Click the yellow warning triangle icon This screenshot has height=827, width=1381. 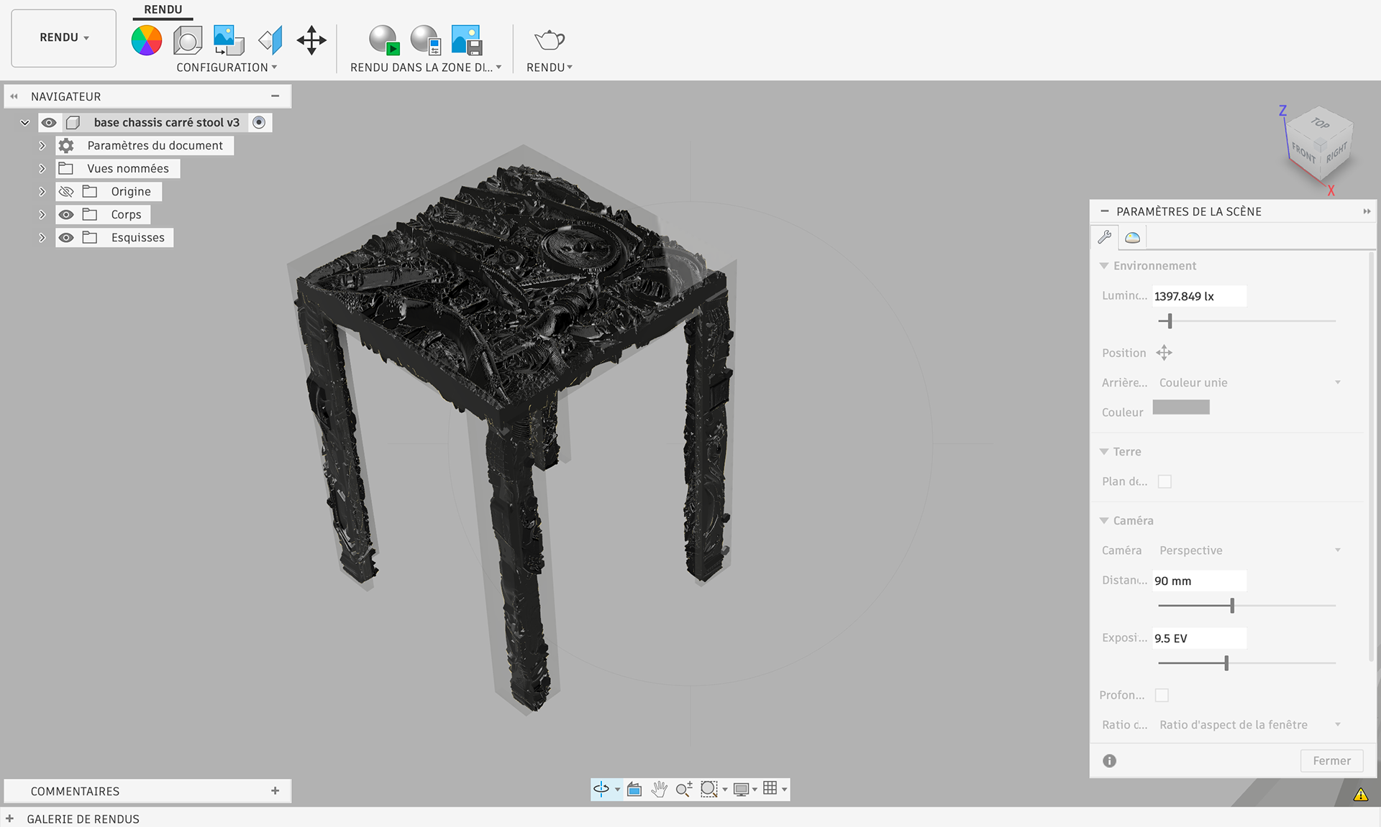pos(1361,794)
